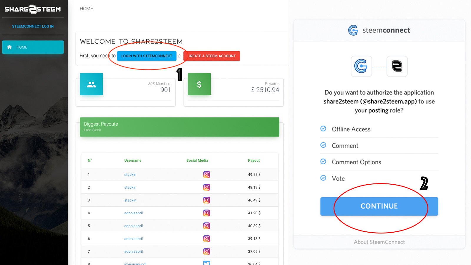Viewport: 471px width, 265px height.
Task: Click the CONTINUE button
Action: [x=379, y=206]
